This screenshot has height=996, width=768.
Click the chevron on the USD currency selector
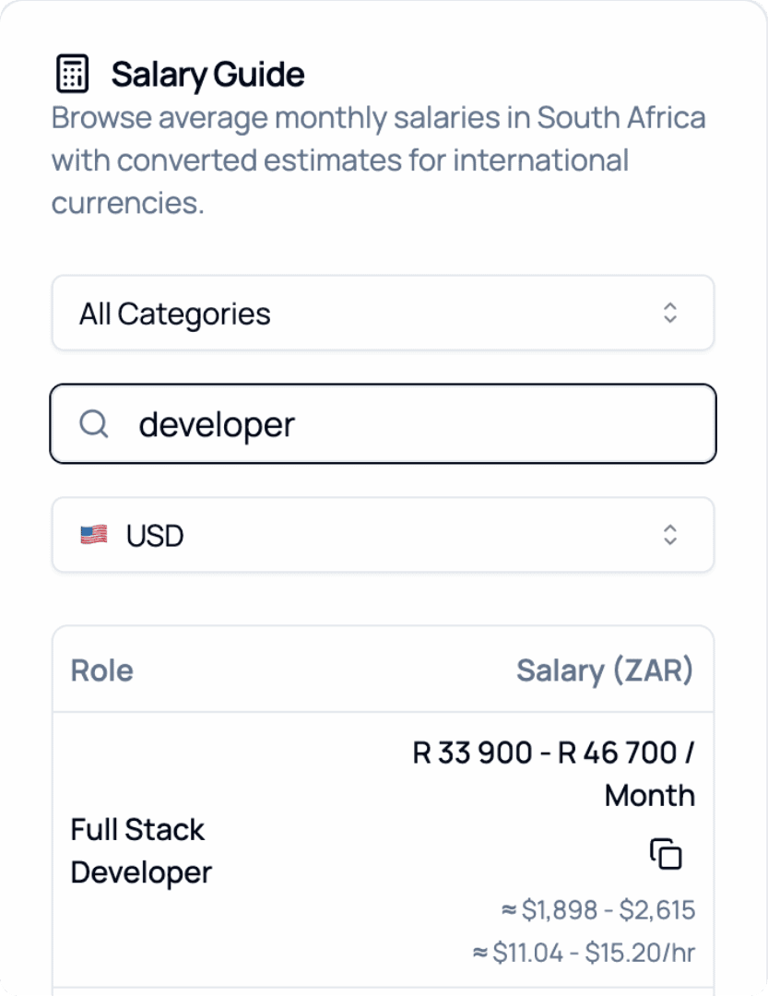[672, 535]
